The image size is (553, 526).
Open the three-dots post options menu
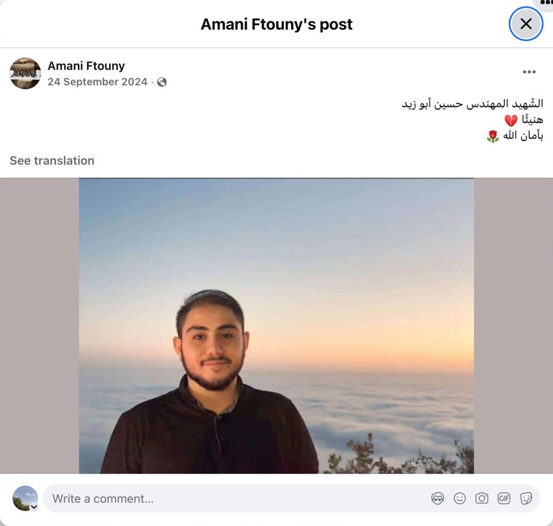click(529, 72)
